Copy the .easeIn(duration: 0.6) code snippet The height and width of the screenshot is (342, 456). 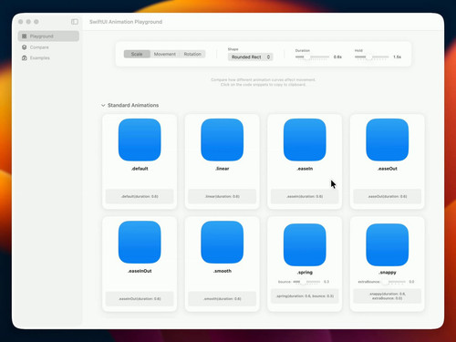[x=305, y=196]
